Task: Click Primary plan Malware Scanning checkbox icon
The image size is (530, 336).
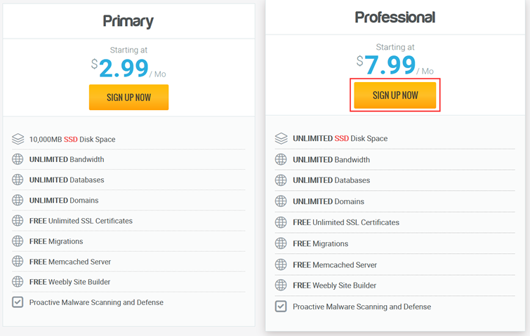Action: (x=18, y=302)
